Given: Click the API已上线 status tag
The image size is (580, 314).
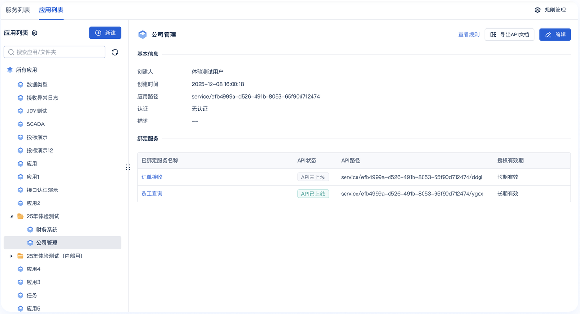Looking at the screenshot, I should pos(313,194).
